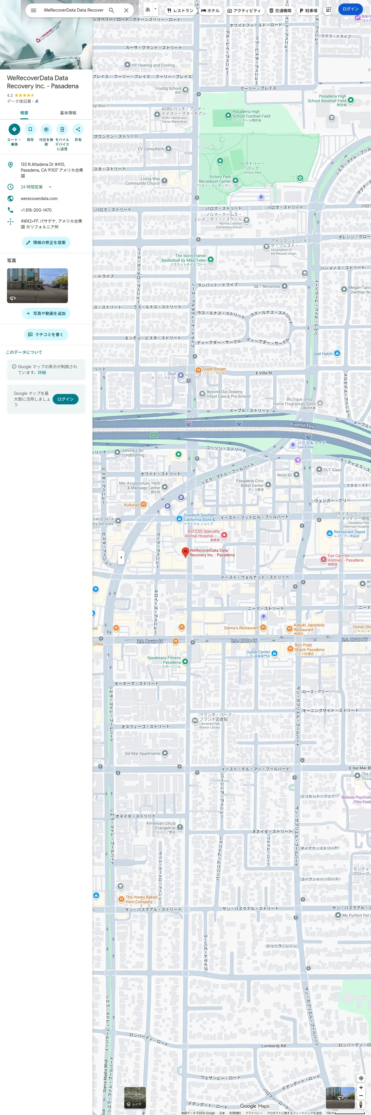This screenshot has height=1115, width=371.
Task: Click the EV Consultech map pin
Action: tap(168, 149)
